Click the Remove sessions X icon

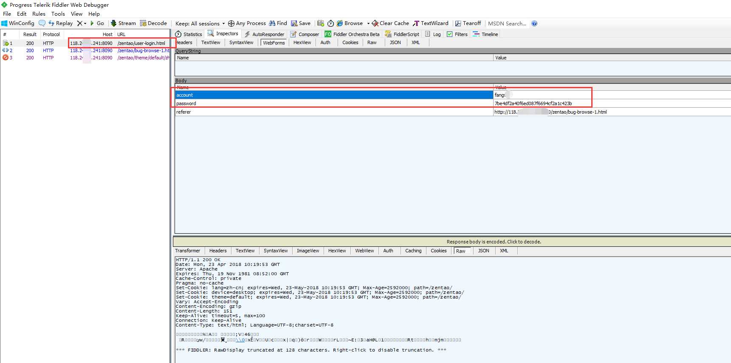pyautogui.click(x=79, y=23)
